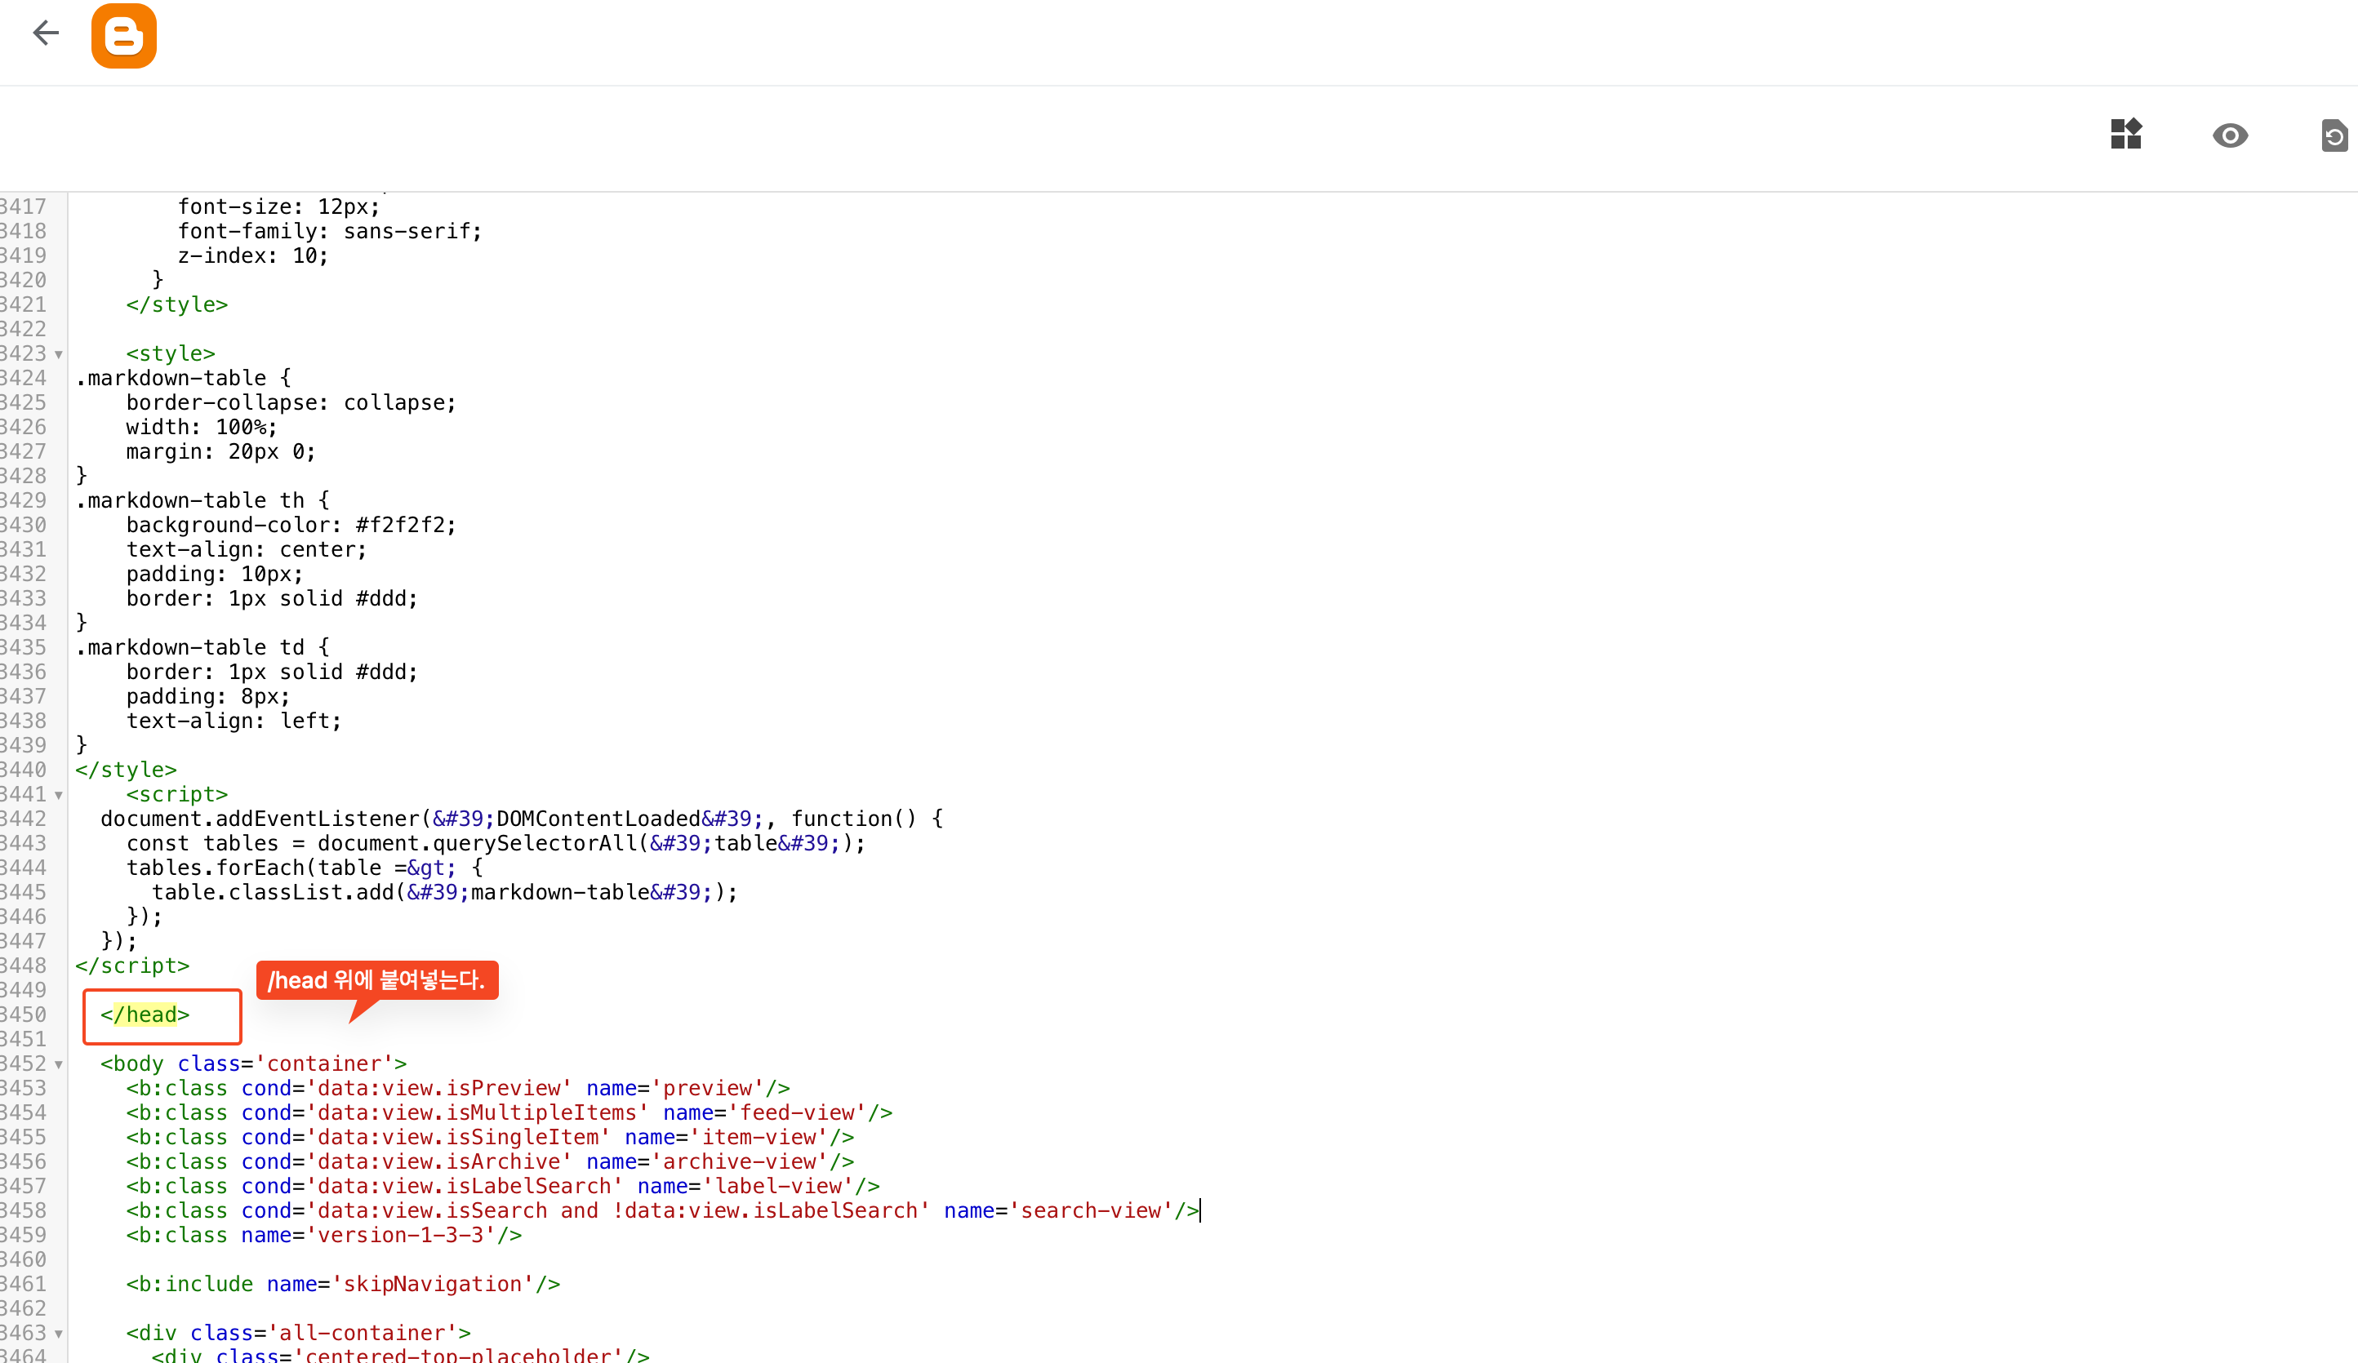Preview the theme with the eye icon

pyautogui.click(x=2231, y=135)
